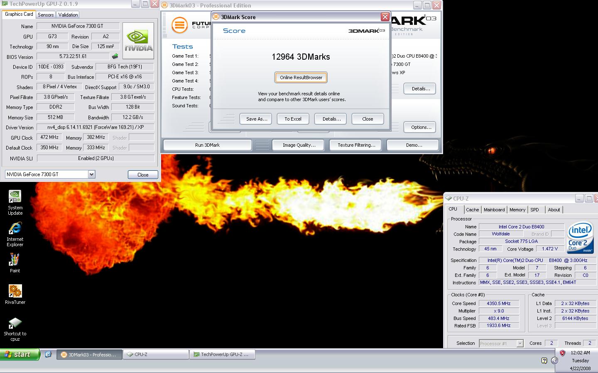This screenshot has height=373, width=598.
Task: Click the help tray icon
Action: tap(544, 361)
